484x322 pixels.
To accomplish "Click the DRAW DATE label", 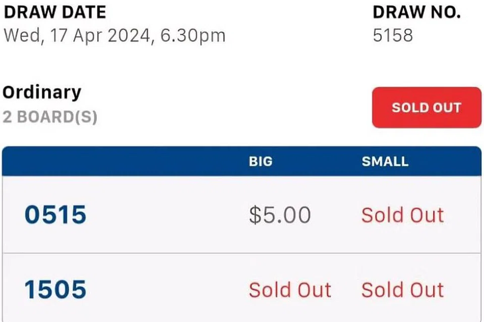I will click(55, 13).
